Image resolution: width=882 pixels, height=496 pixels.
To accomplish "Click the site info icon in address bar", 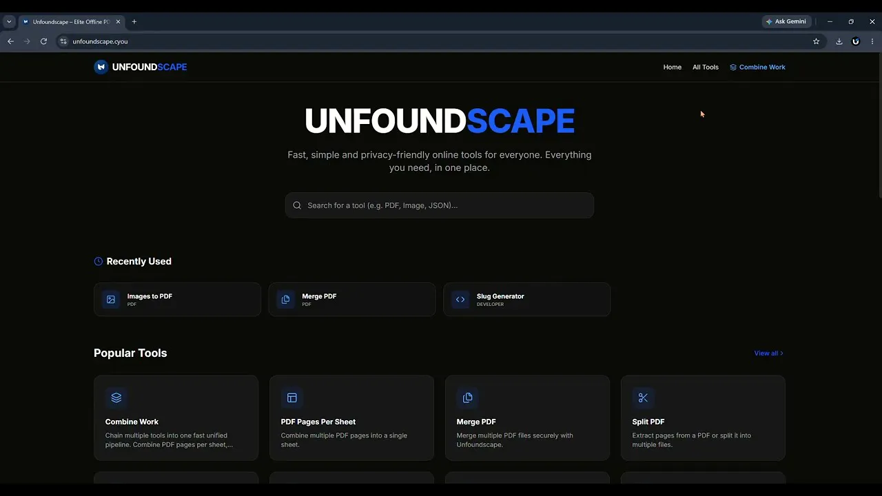I will [64, 41].
